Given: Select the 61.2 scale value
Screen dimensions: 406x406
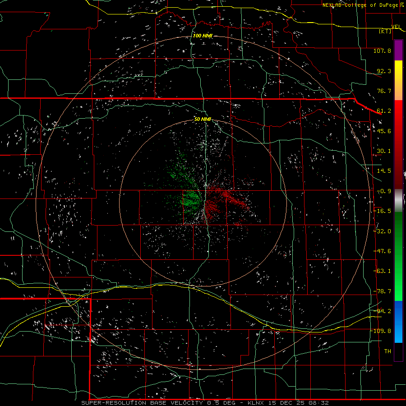Looking at the screenshot, I should [384, 111].
